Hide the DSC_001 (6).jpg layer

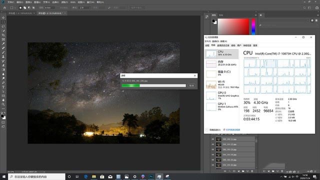(x=213, y=165)
